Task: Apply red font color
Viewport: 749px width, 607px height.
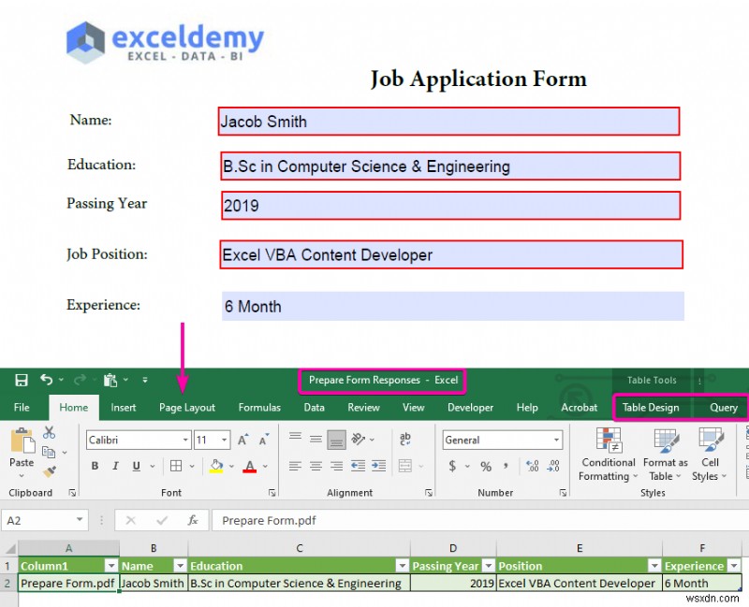Action: tap(249, 467)
